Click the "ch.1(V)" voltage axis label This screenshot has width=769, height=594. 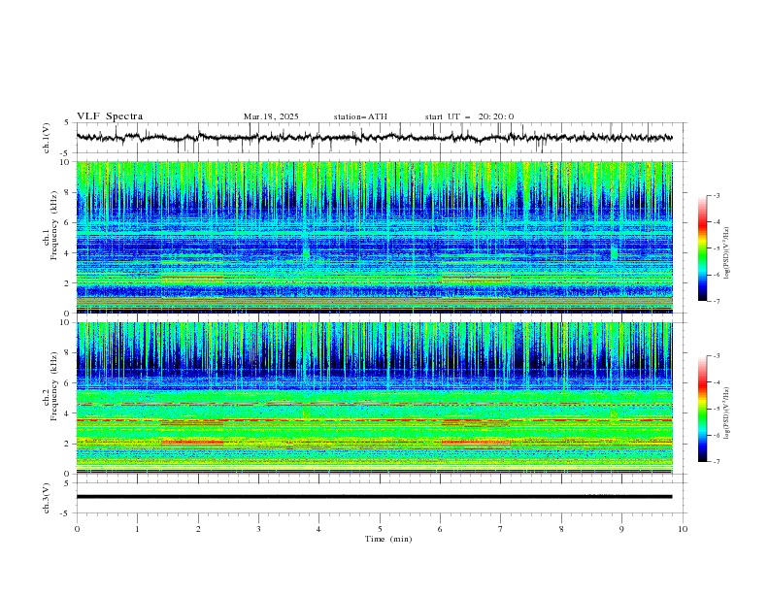47,138
